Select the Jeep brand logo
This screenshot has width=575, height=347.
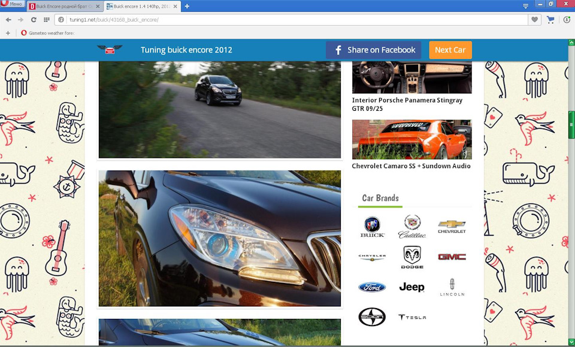(412, 287)
